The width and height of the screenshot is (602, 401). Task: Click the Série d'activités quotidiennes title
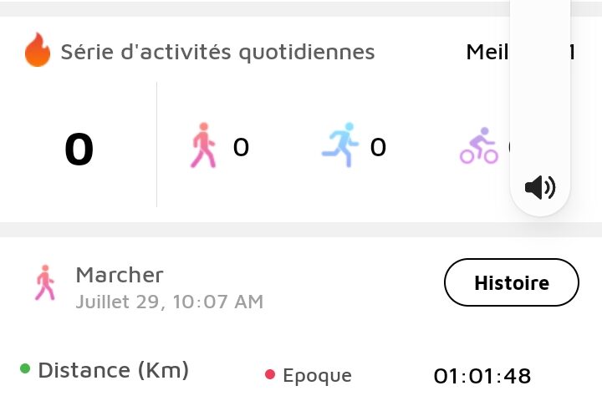pos(217,52)
